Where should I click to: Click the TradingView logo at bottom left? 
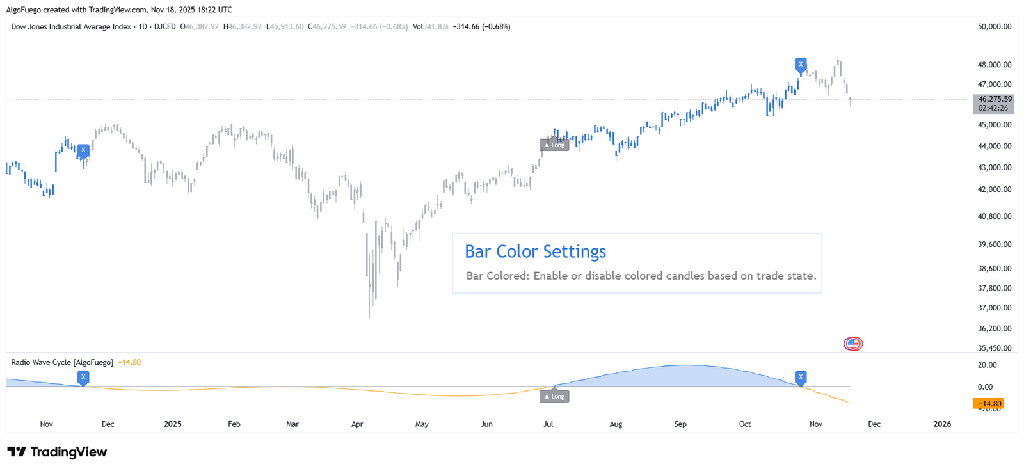click(57, 452)
